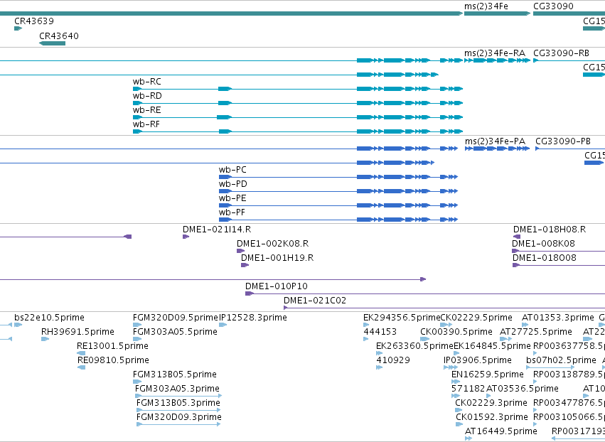This screenshot has width=605, height=442.
Task: Select the CG33090 gene label
Action: click(553, 6)
